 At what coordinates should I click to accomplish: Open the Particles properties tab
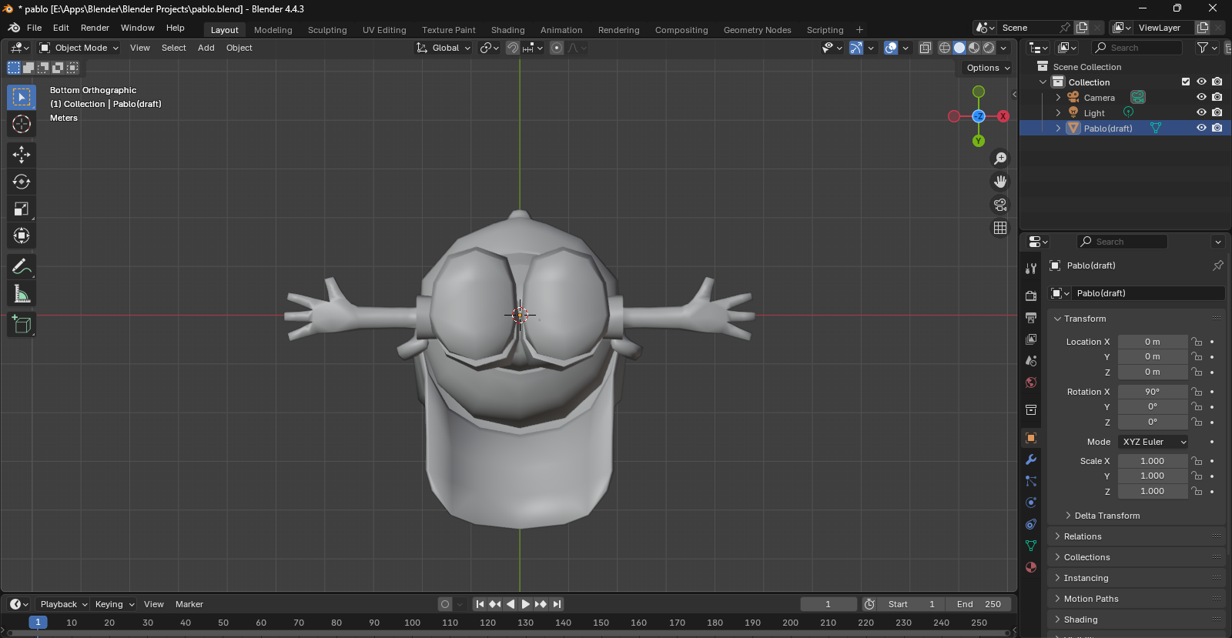(x=1031, y=481)
